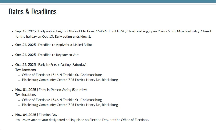Click Blacksburg Community Center address under Oct. 25
Viewport: 216px width, 130px height.
[x=70, y=80]
